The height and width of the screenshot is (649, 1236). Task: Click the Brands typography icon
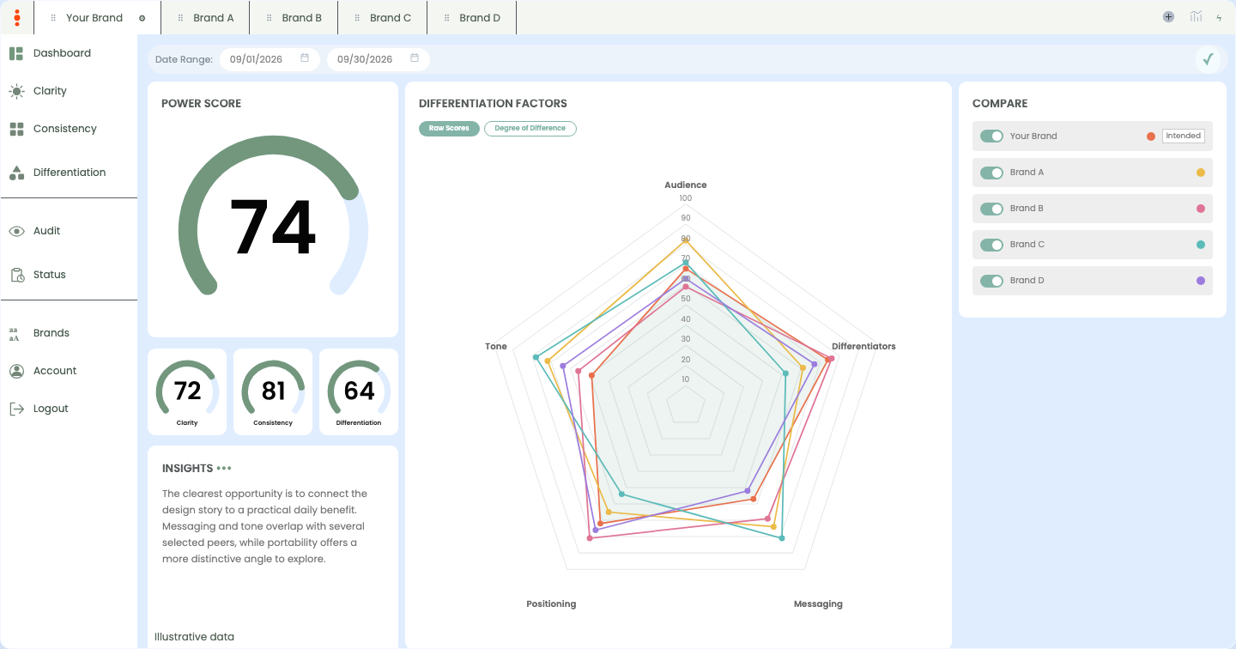pyautogui.click(x=15, y=334)
